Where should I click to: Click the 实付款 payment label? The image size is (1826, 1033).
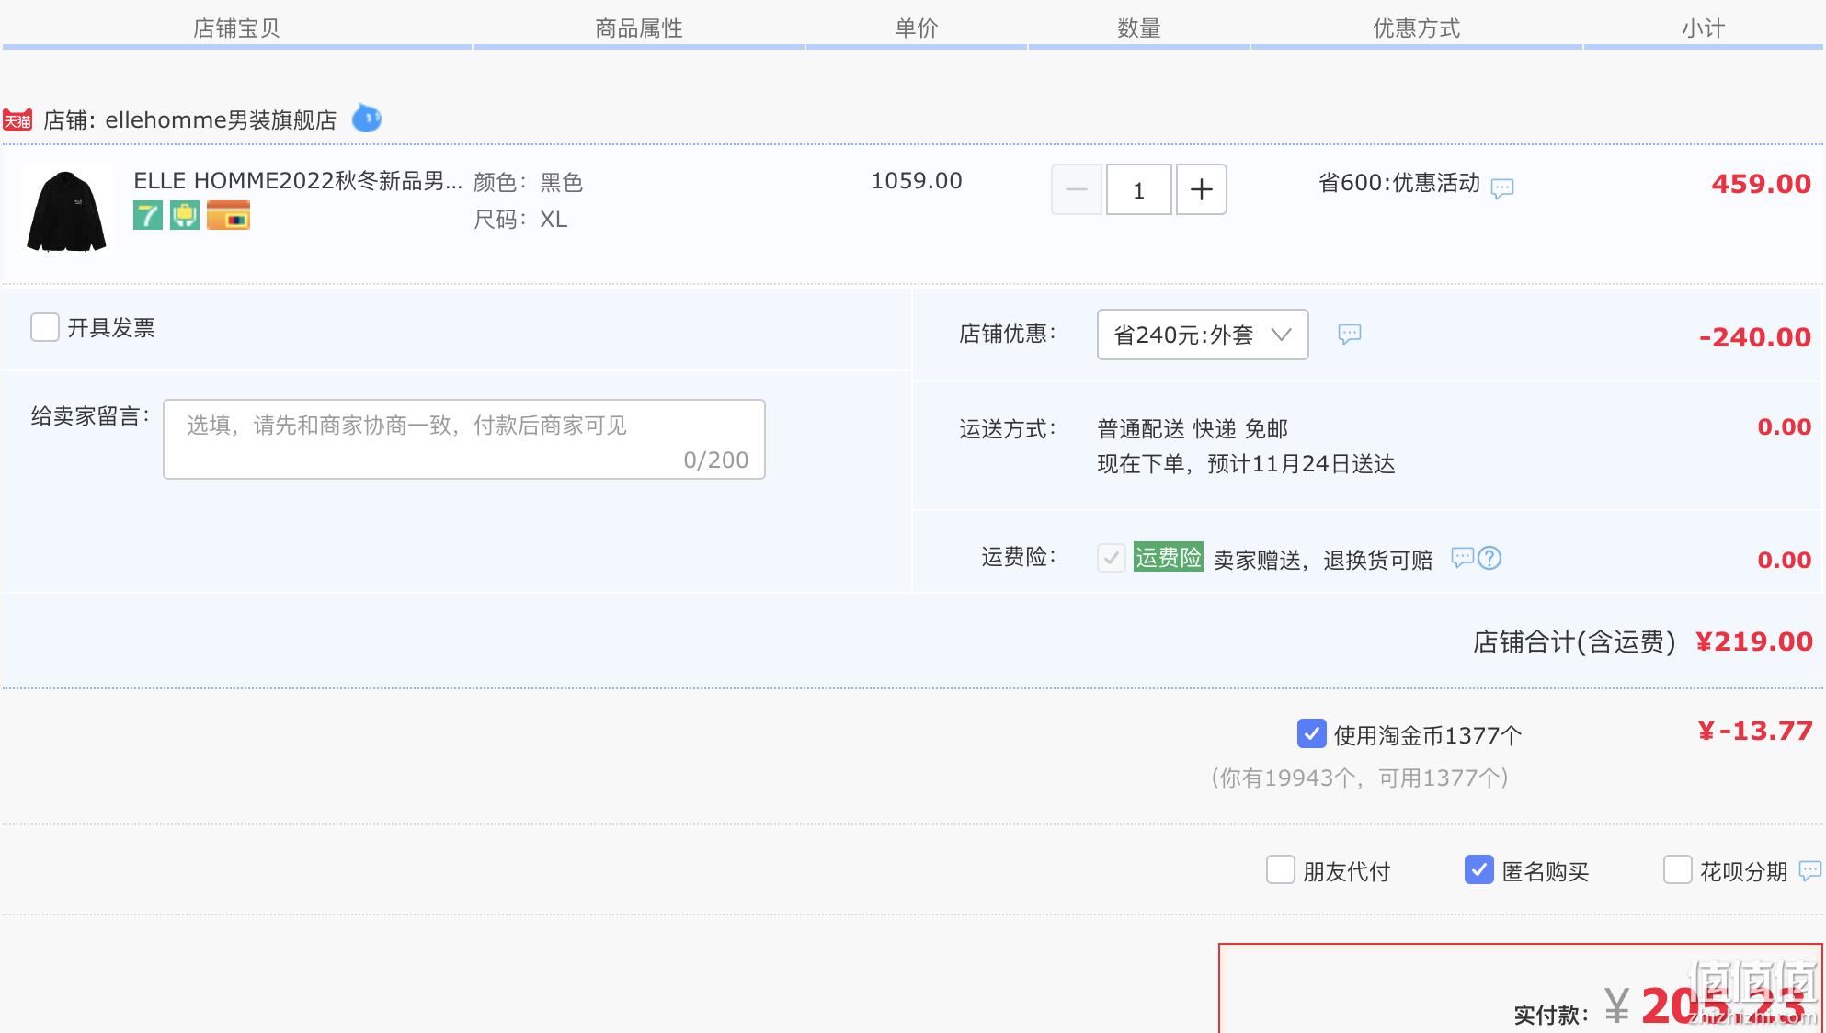click(x=1551, y=1015)
